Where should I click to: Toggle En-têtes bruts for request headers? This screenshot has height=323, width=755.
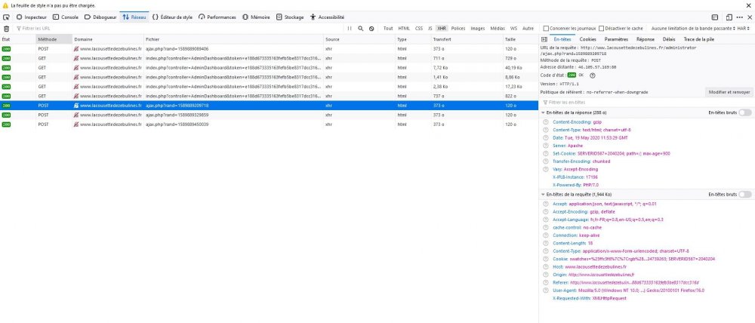coord(745,195)
